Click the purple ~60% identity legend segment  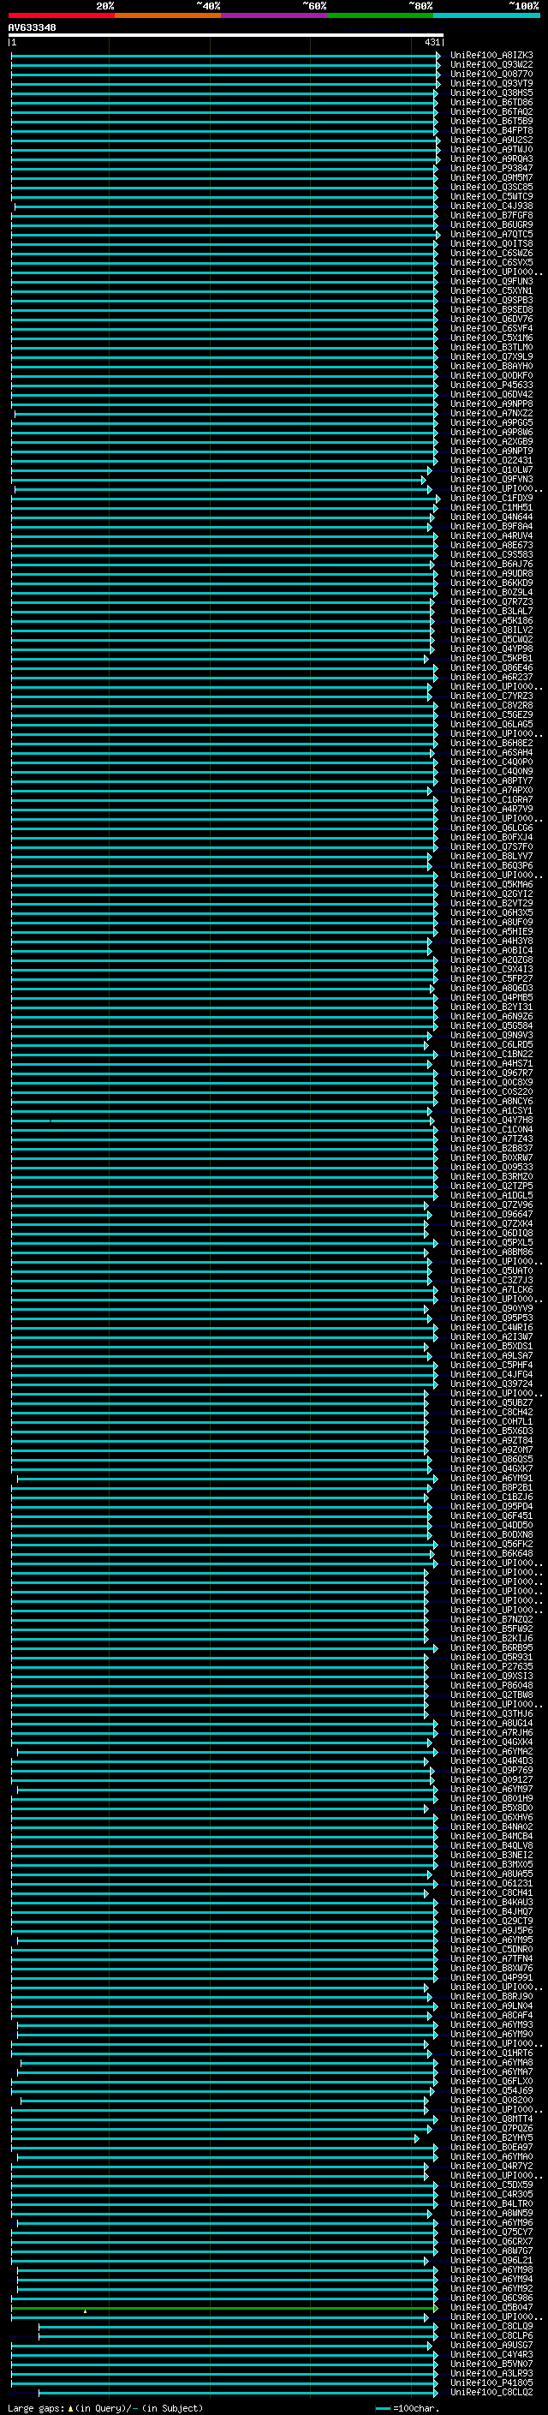(x=275, y=15)
